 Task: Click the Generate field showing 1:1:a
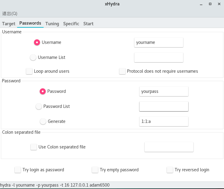click(x=164, y=121)
